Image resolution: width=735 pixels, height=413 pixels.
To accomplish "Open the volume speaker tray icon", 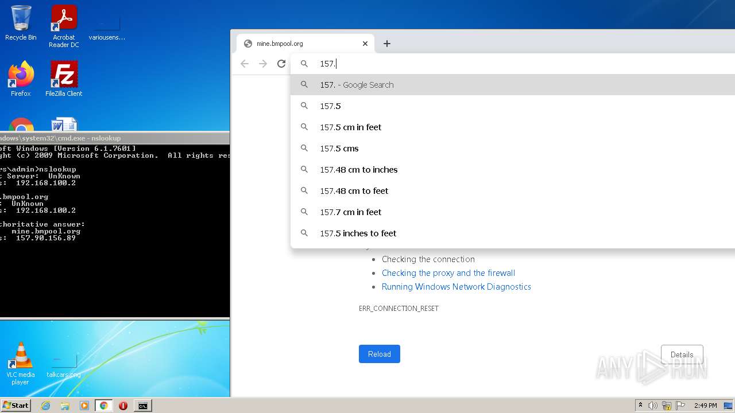I will click(x=653, y=406).
